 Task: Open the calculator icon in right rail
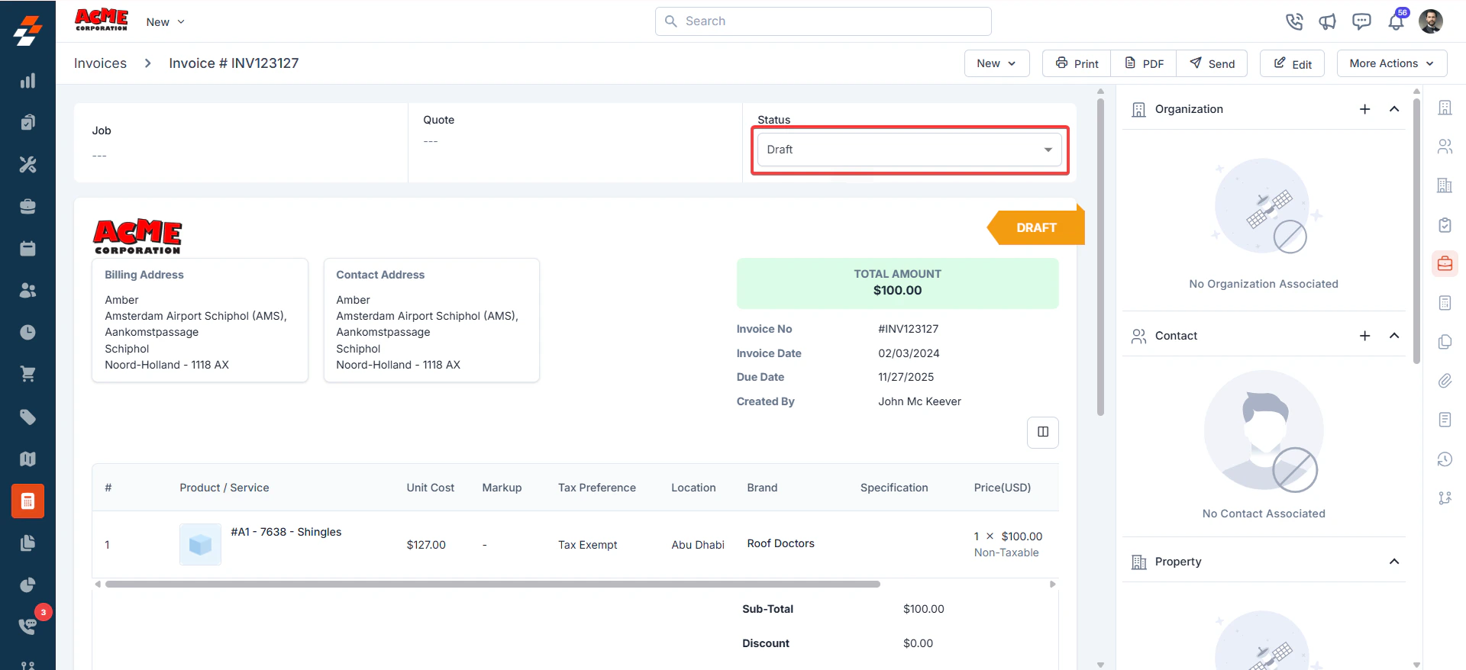[1445, 303]
